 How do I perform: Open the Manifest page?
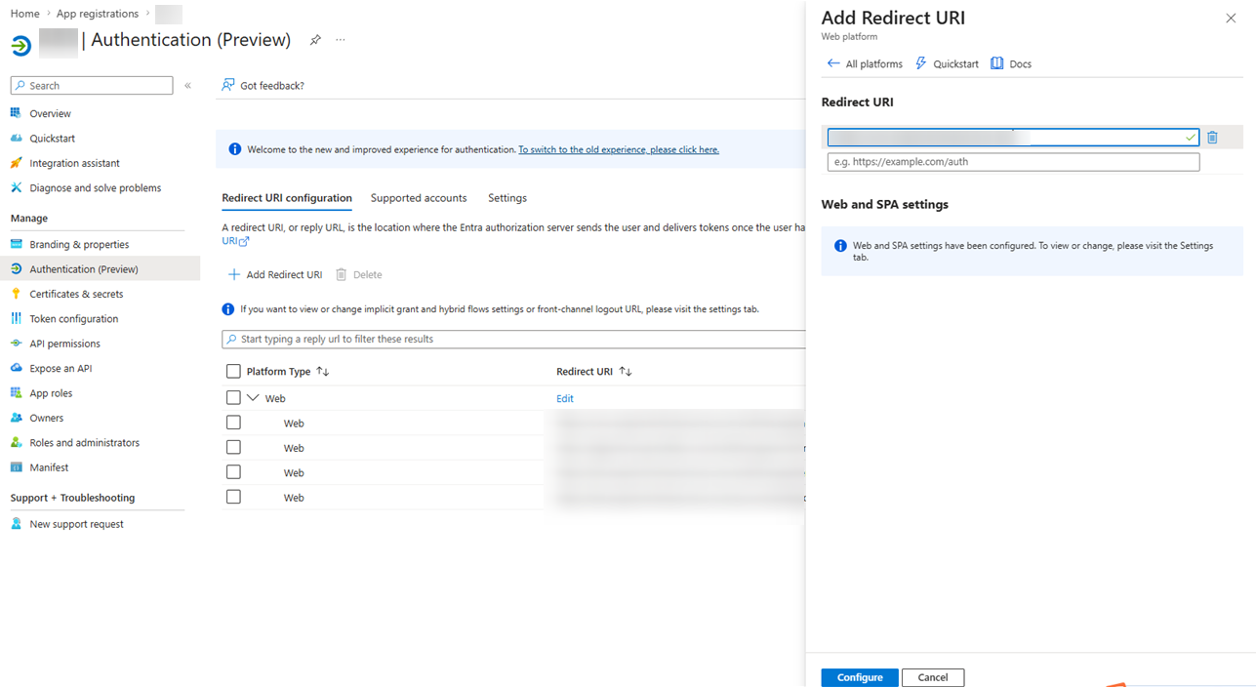point(49,467)
